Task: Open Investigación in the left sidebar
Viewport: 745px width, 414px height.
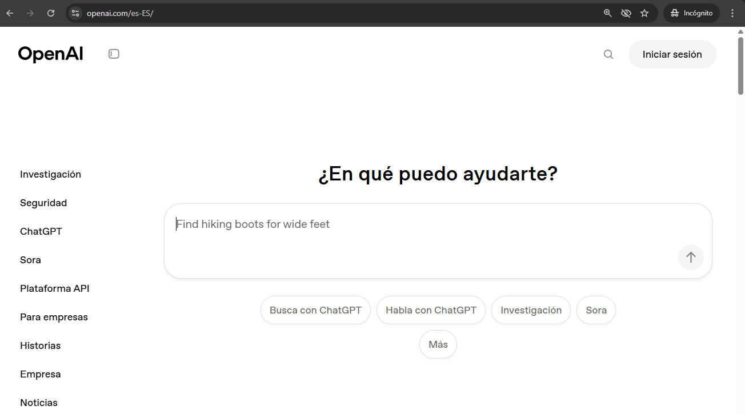Action: pos(50,174)
